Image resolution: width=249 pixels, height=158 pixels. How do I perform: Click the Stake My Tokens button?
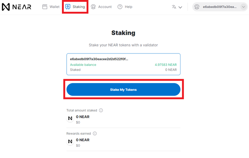(x=123, y=90)
